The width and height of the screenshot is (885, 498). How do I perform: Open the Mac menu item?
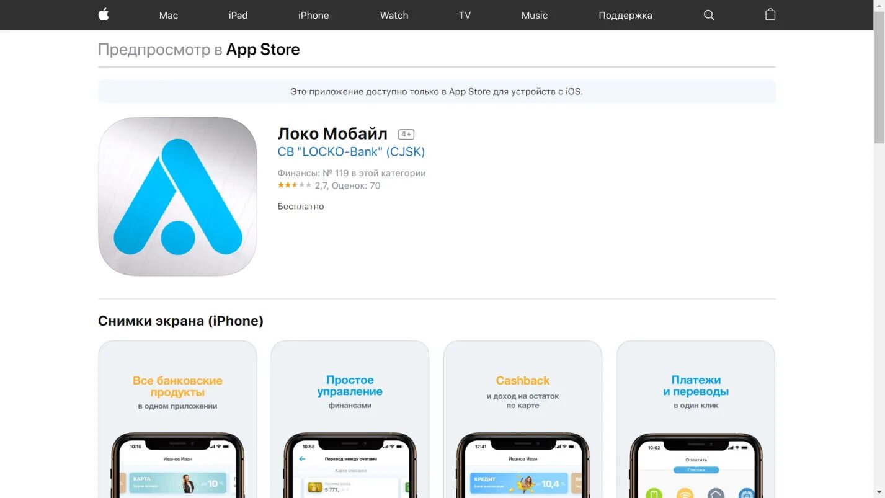click(x=169, y=15)
